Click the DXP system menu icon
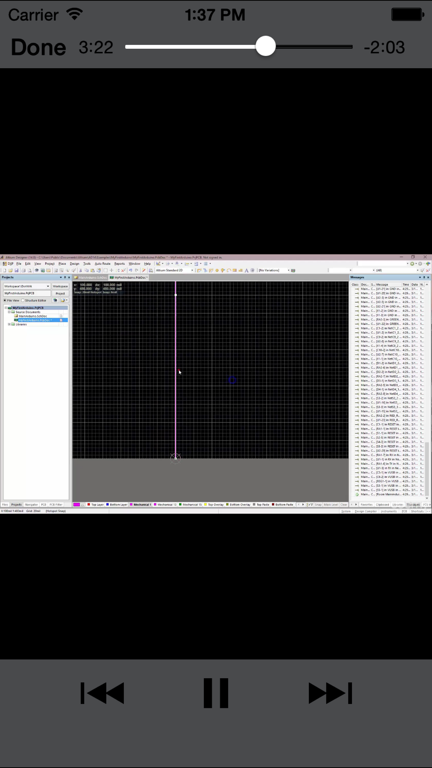 click(x=8, y=263)
